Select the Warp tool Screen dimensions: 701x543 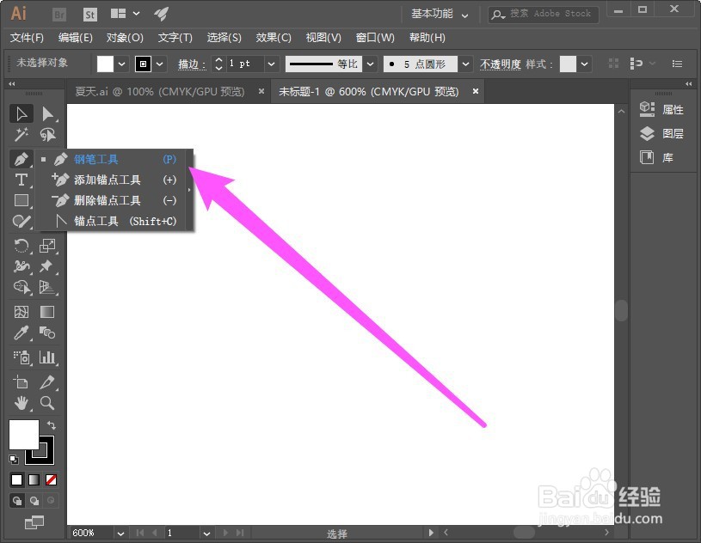pyautogui.click(x=21, y=266)
